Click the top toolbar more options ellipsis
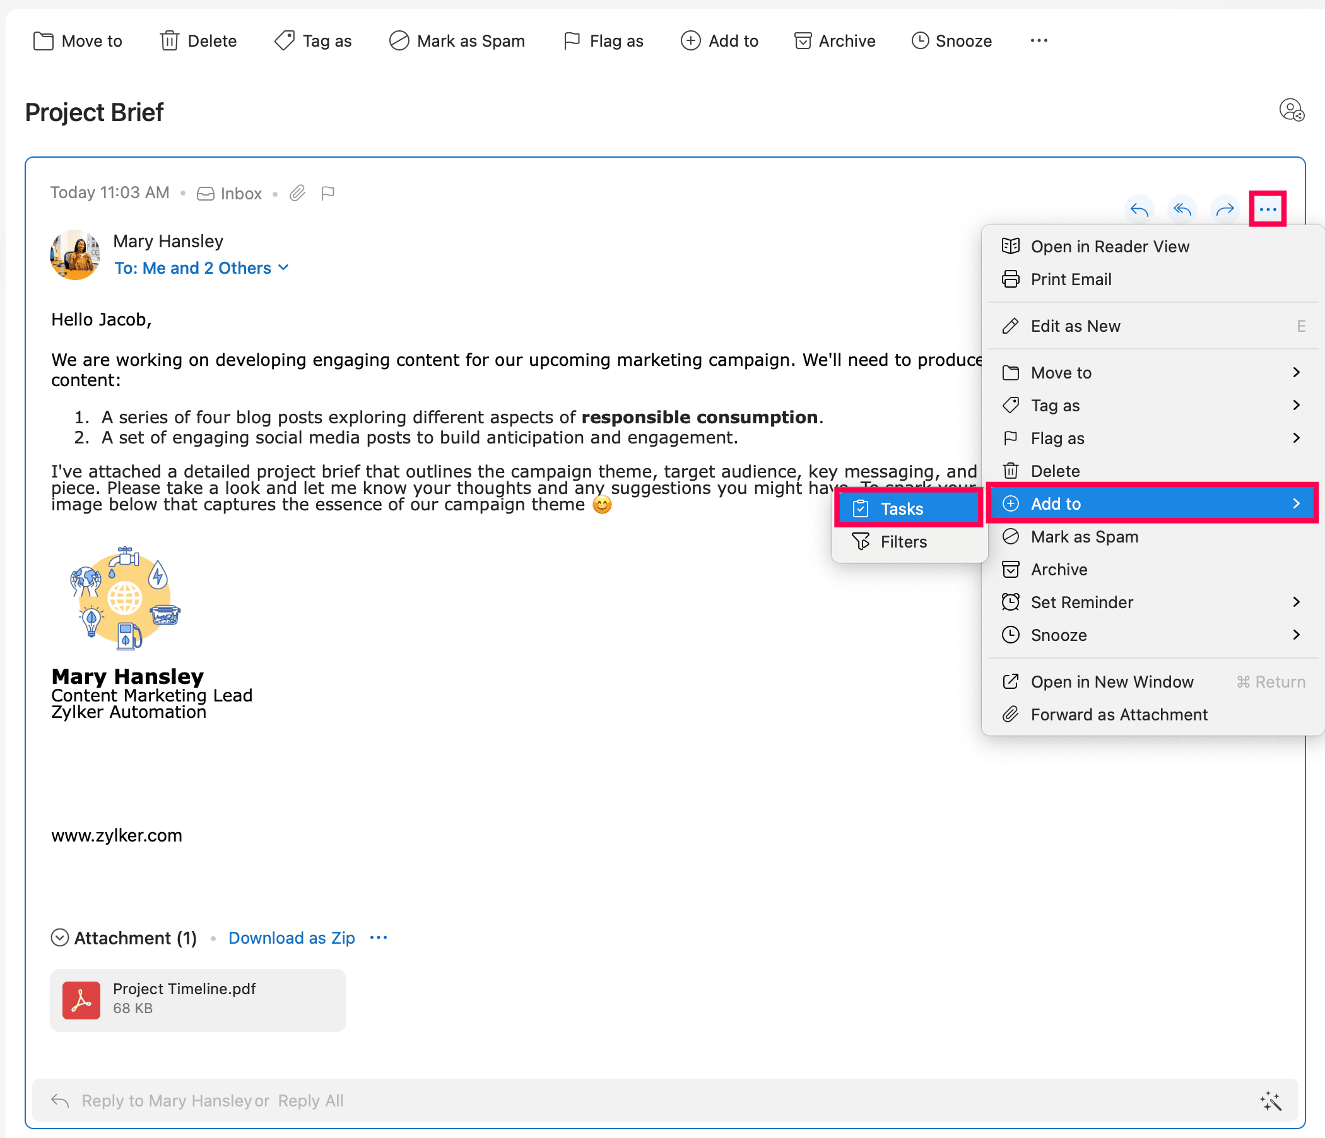 point(1039,41)
